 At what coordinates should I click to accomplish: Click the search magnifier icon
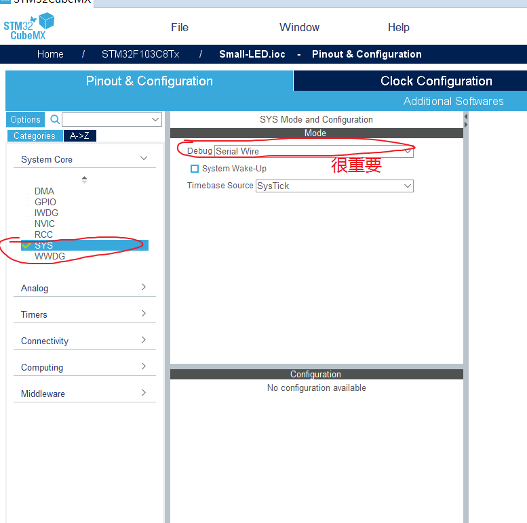point(55,119)
